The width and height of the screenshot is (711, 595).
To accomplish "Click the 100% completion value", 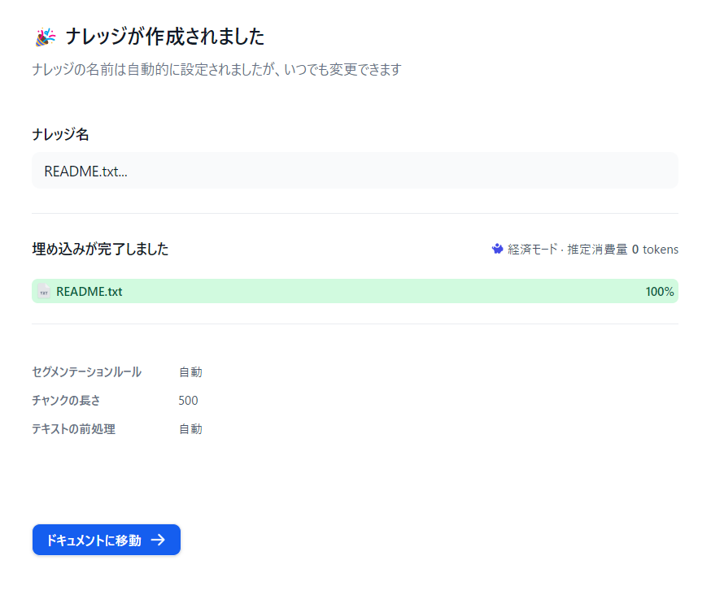I will click(660, 291).
